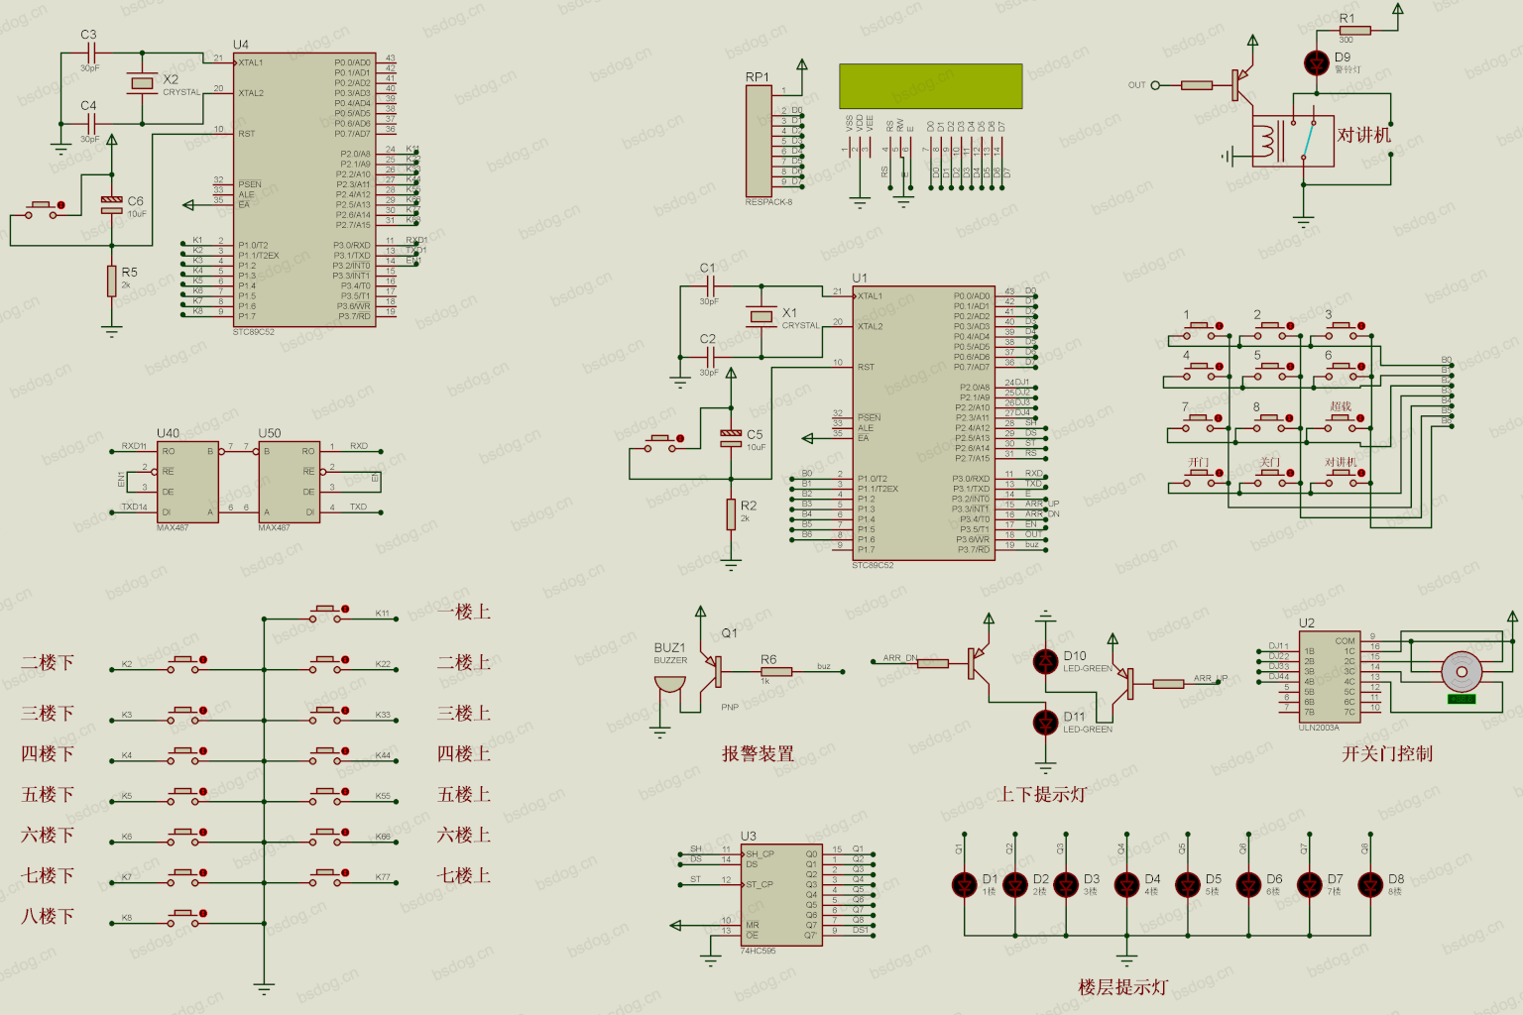Click the 楼层提示灯 label
This screenshot has height=1015, width=1523.
tap(1123, 987)
